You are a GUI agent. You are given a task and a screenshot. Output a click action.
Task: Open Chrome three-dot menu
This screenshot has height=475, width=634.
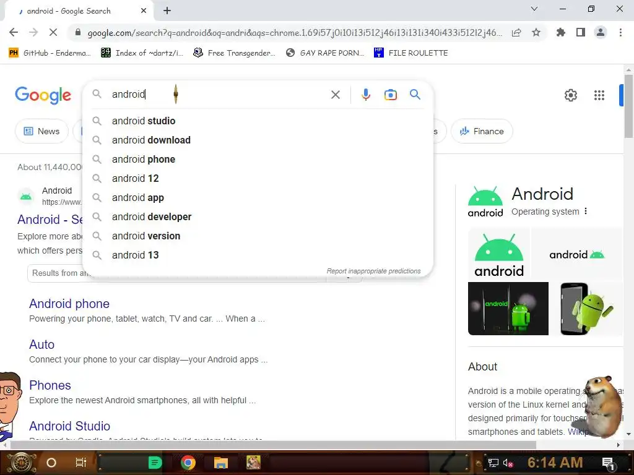[620, 32]
